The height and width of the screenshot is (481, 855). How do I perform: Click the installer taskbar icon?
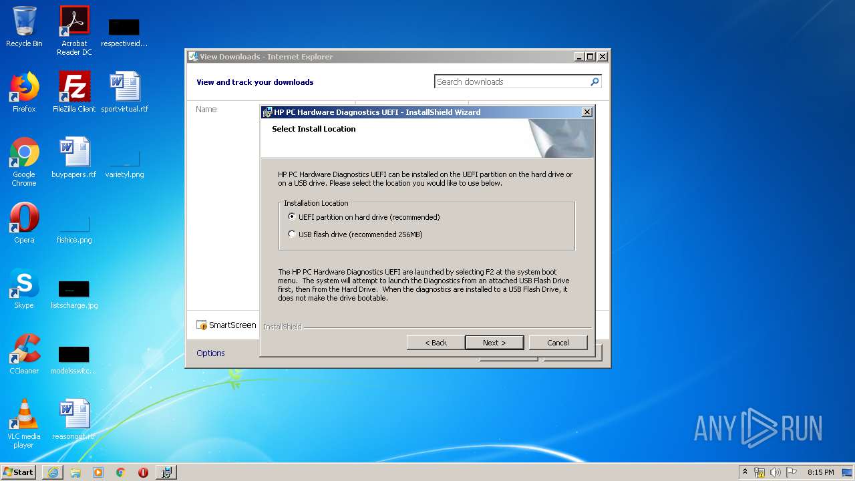(166, 472)
